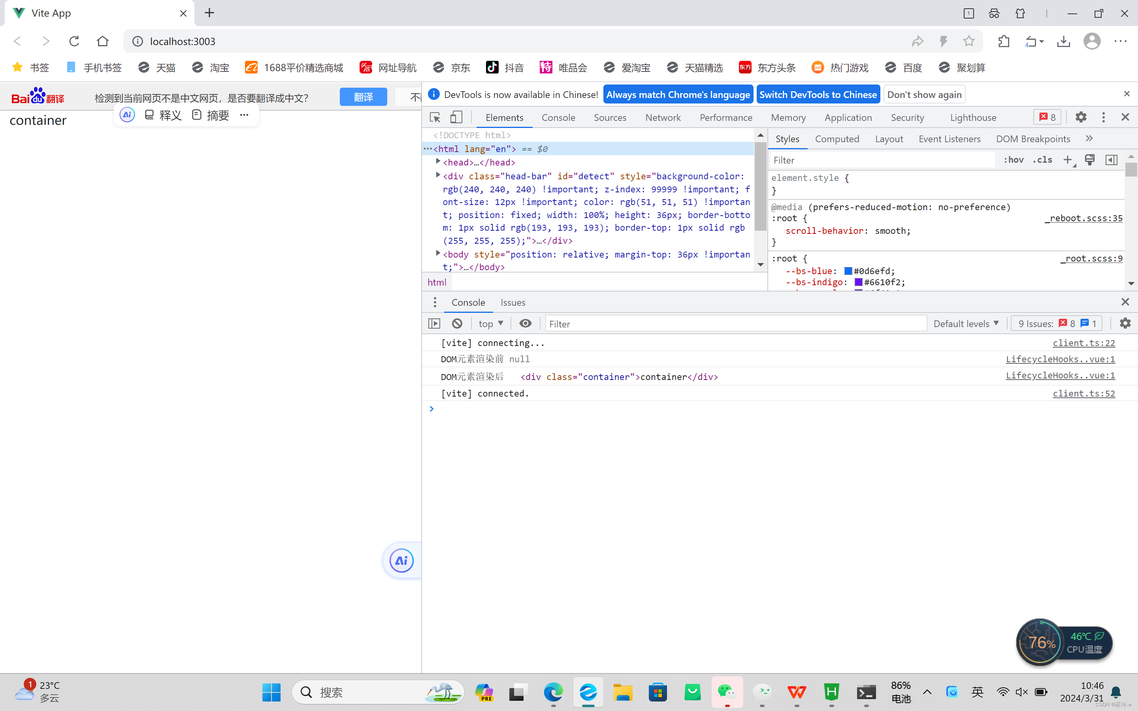Open console settings gear icon
Image resolution: width=1138 pixels, height=711 pixels.
coord(1125,324)
